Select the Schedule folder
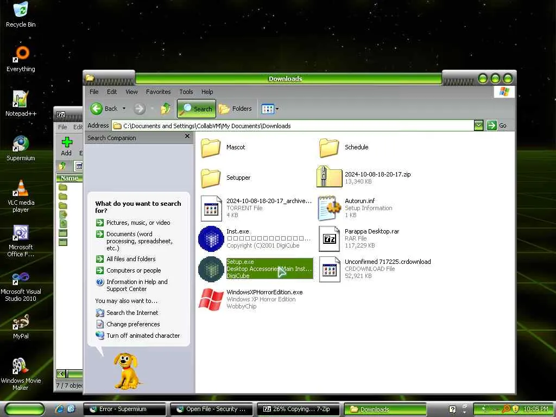 [x=344, y=147]
